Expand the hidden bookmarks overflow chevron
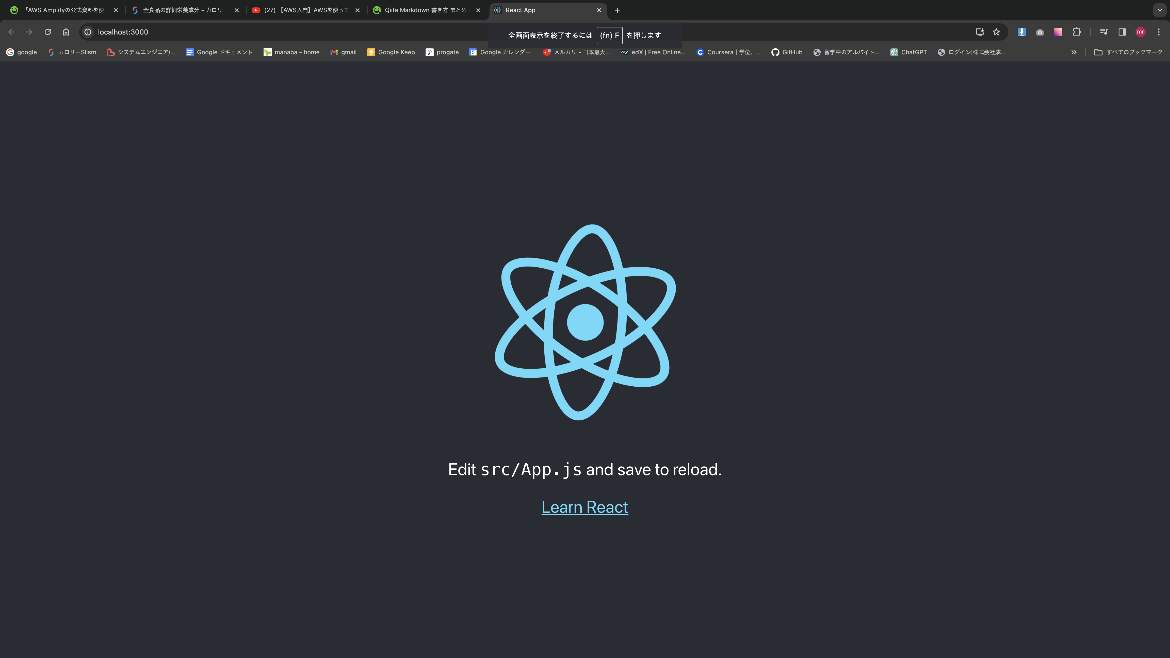This screenshot has width=1170, height=658. (1074, 52)
